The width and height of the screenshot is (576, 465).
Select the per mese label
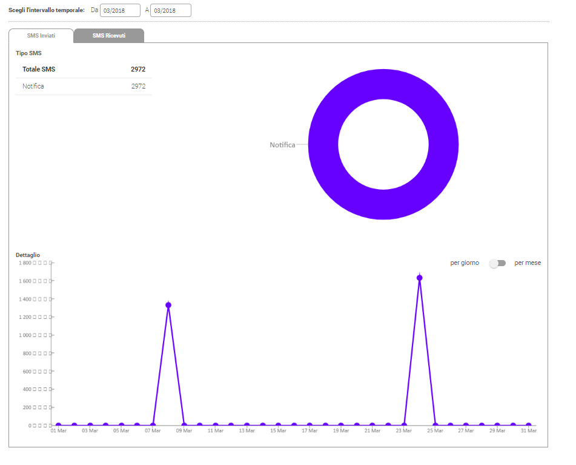click(528, 263)
